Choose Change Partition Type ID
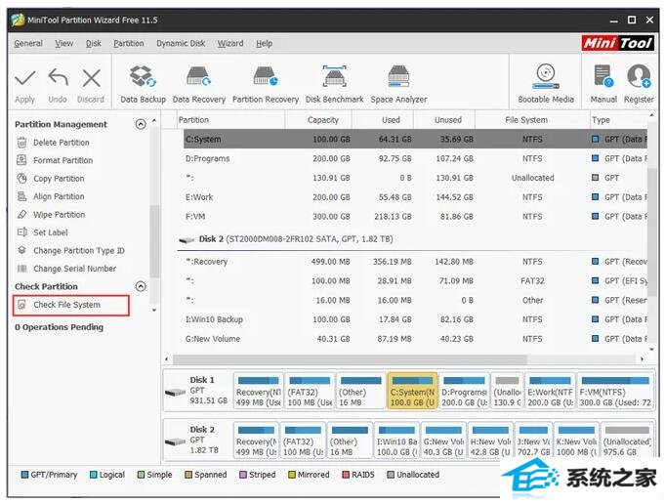665x504 pixels. click(79, 251)
